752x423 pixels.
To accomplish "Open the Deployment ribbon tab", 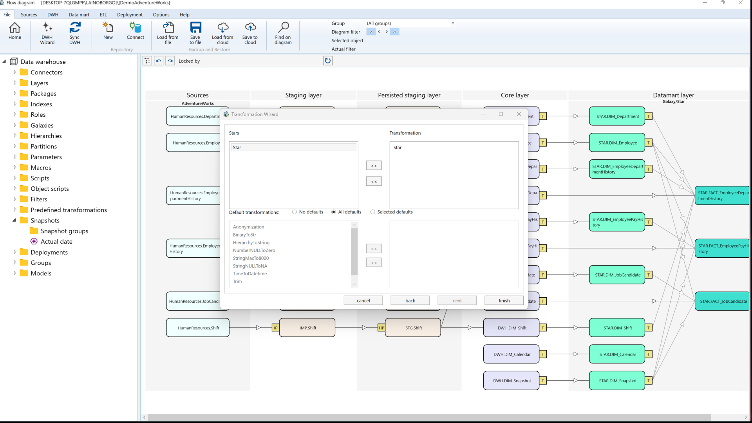I will tap(130, 14).
